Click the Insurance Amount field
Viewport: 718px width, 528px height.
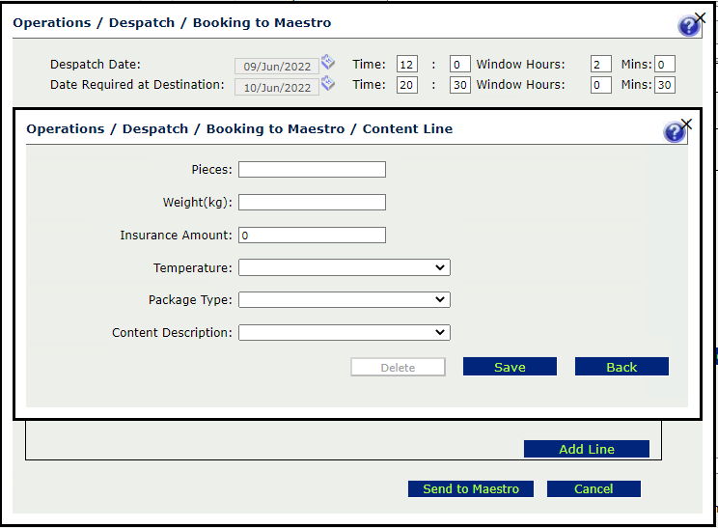tap(312, 236)
